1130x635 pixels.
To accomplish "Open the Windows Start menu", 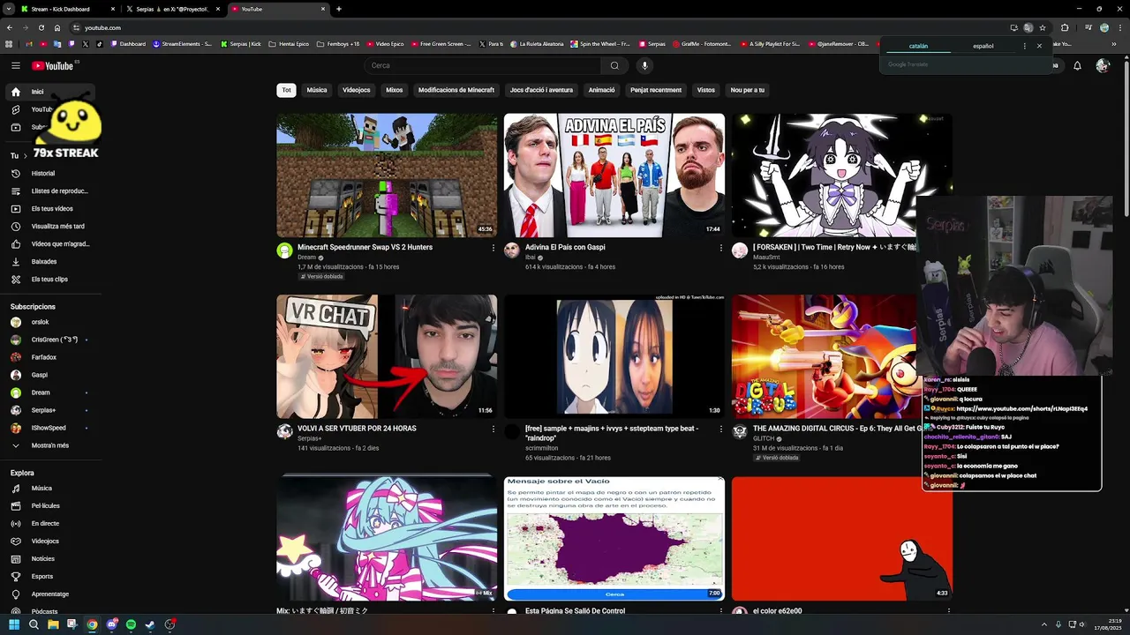I will point(14,624).
